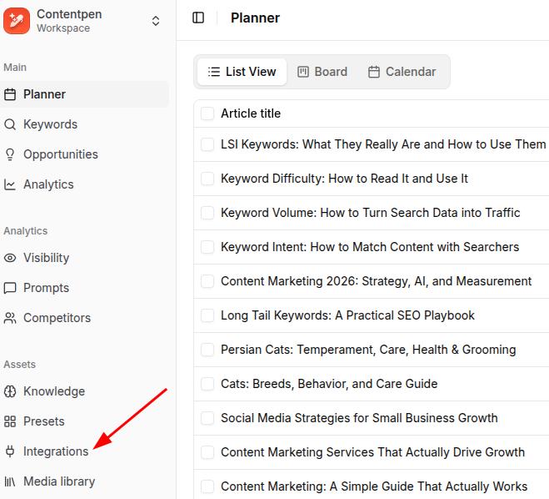Open 'Content Marketing: A Simple Guide' article
This screenshot has width=549, height=499.
pyautogui.click(x=374, y=486)
